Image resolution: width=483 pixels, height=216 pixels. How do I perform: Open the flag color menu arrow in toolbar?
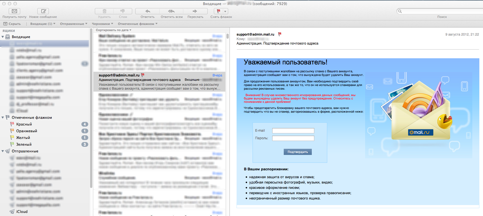tap(225, 11)
